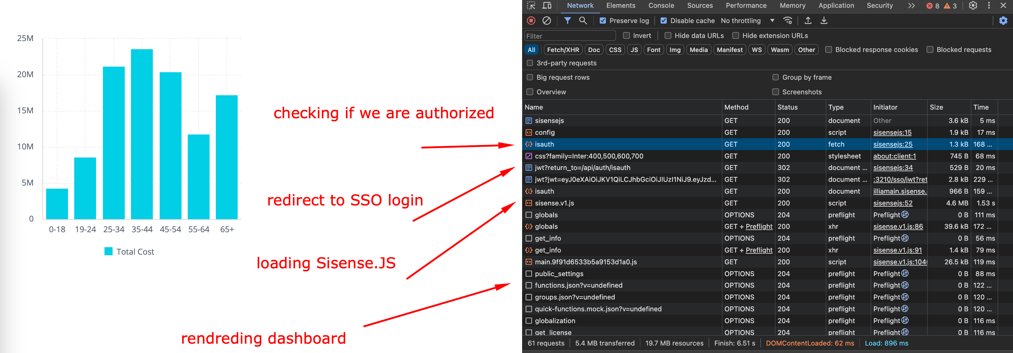The height and width of the screenshot is (353, 1013).
Task: Uncheck Disable cache
Action: [x=664, y=21]
